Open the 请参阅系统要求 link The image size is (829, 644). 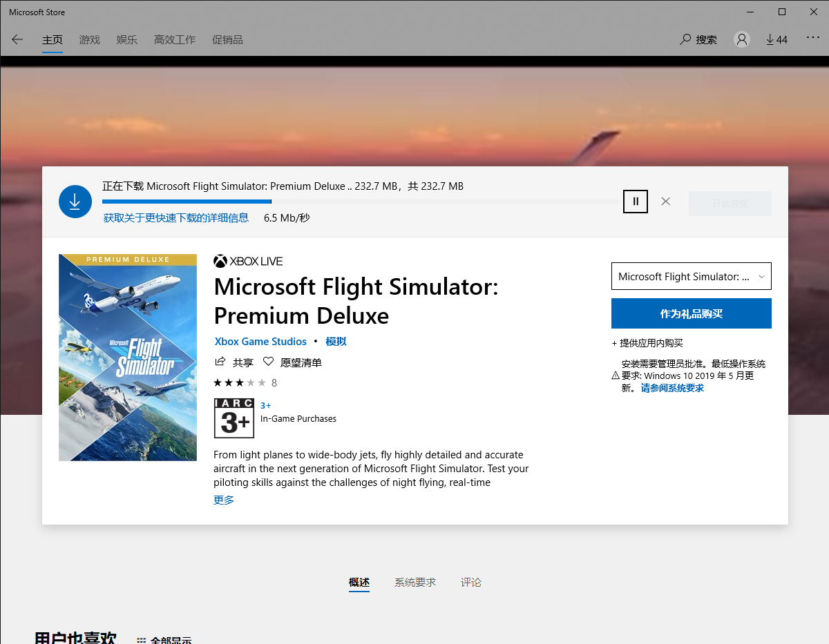click(x=672, y=388)
